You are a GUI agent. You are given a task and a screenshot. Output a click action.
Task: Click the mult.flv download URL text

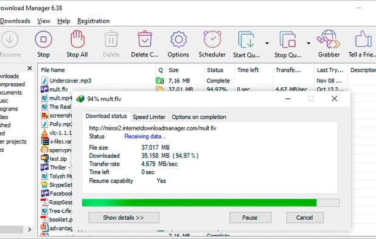153,128
